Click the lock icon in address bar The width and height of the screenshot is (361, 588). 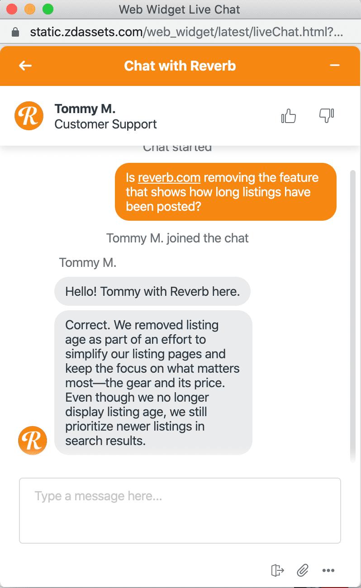(16, 32)
